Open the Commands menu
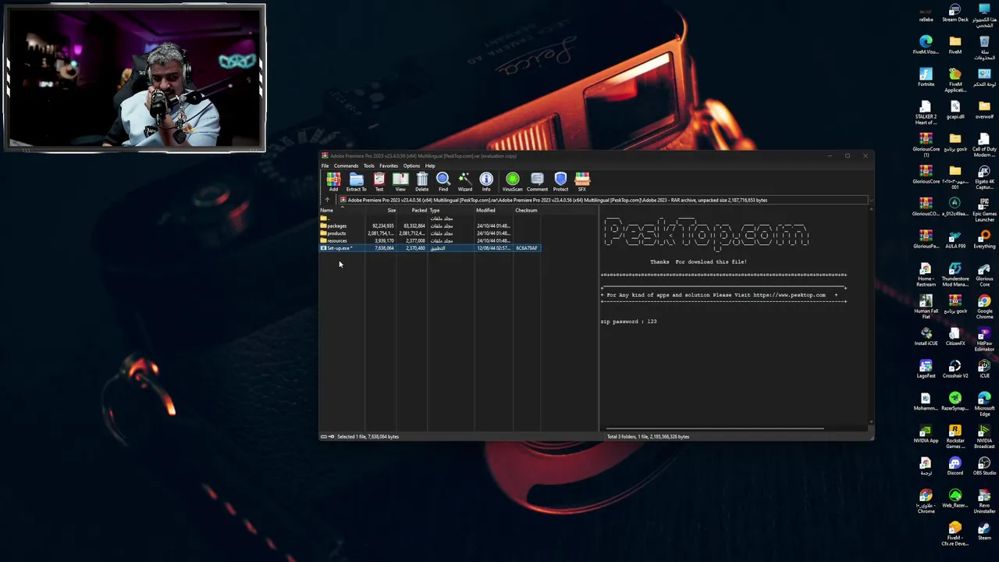This screenshot has width=999, height=562. point(346,165)
